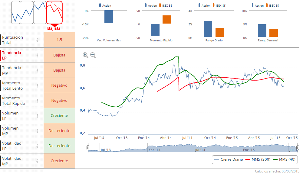Click info icon for Momento Total Rápido

37,101
